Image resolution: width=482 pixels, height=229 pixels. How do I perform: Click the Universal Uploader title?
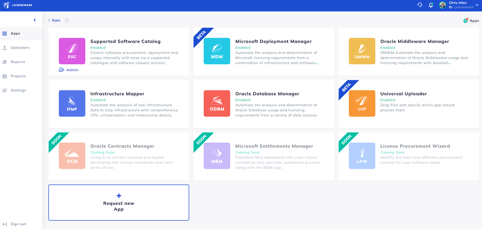pyautogui.click(x=404, y=94)
